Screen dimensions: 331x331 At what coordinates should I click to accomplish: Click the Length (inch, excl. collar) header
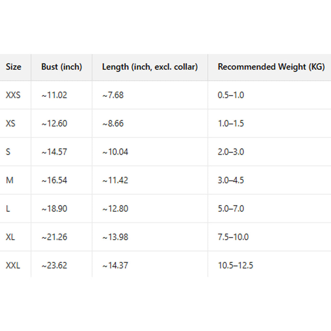(150, 67)
